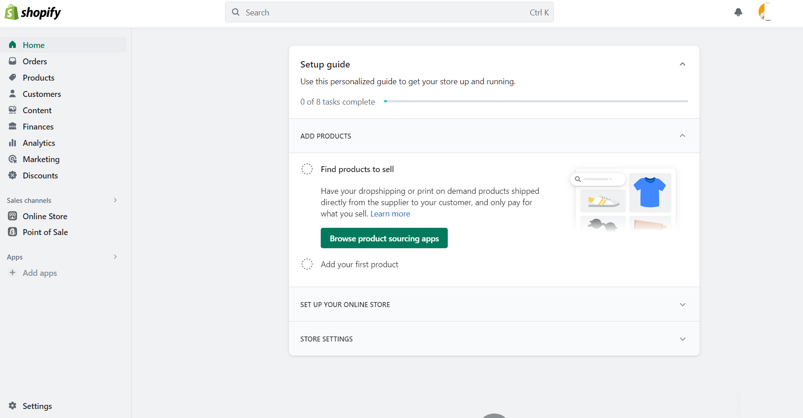Click the Online Store storefront icon
Screen dimensions: 803x418
click(x=13, y=216)
